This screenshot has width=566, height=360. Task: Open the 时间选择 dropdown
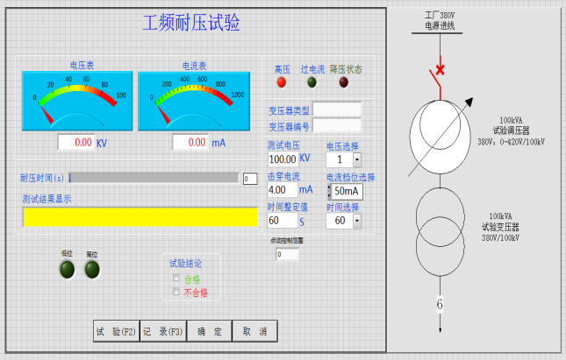pos(356,222)
